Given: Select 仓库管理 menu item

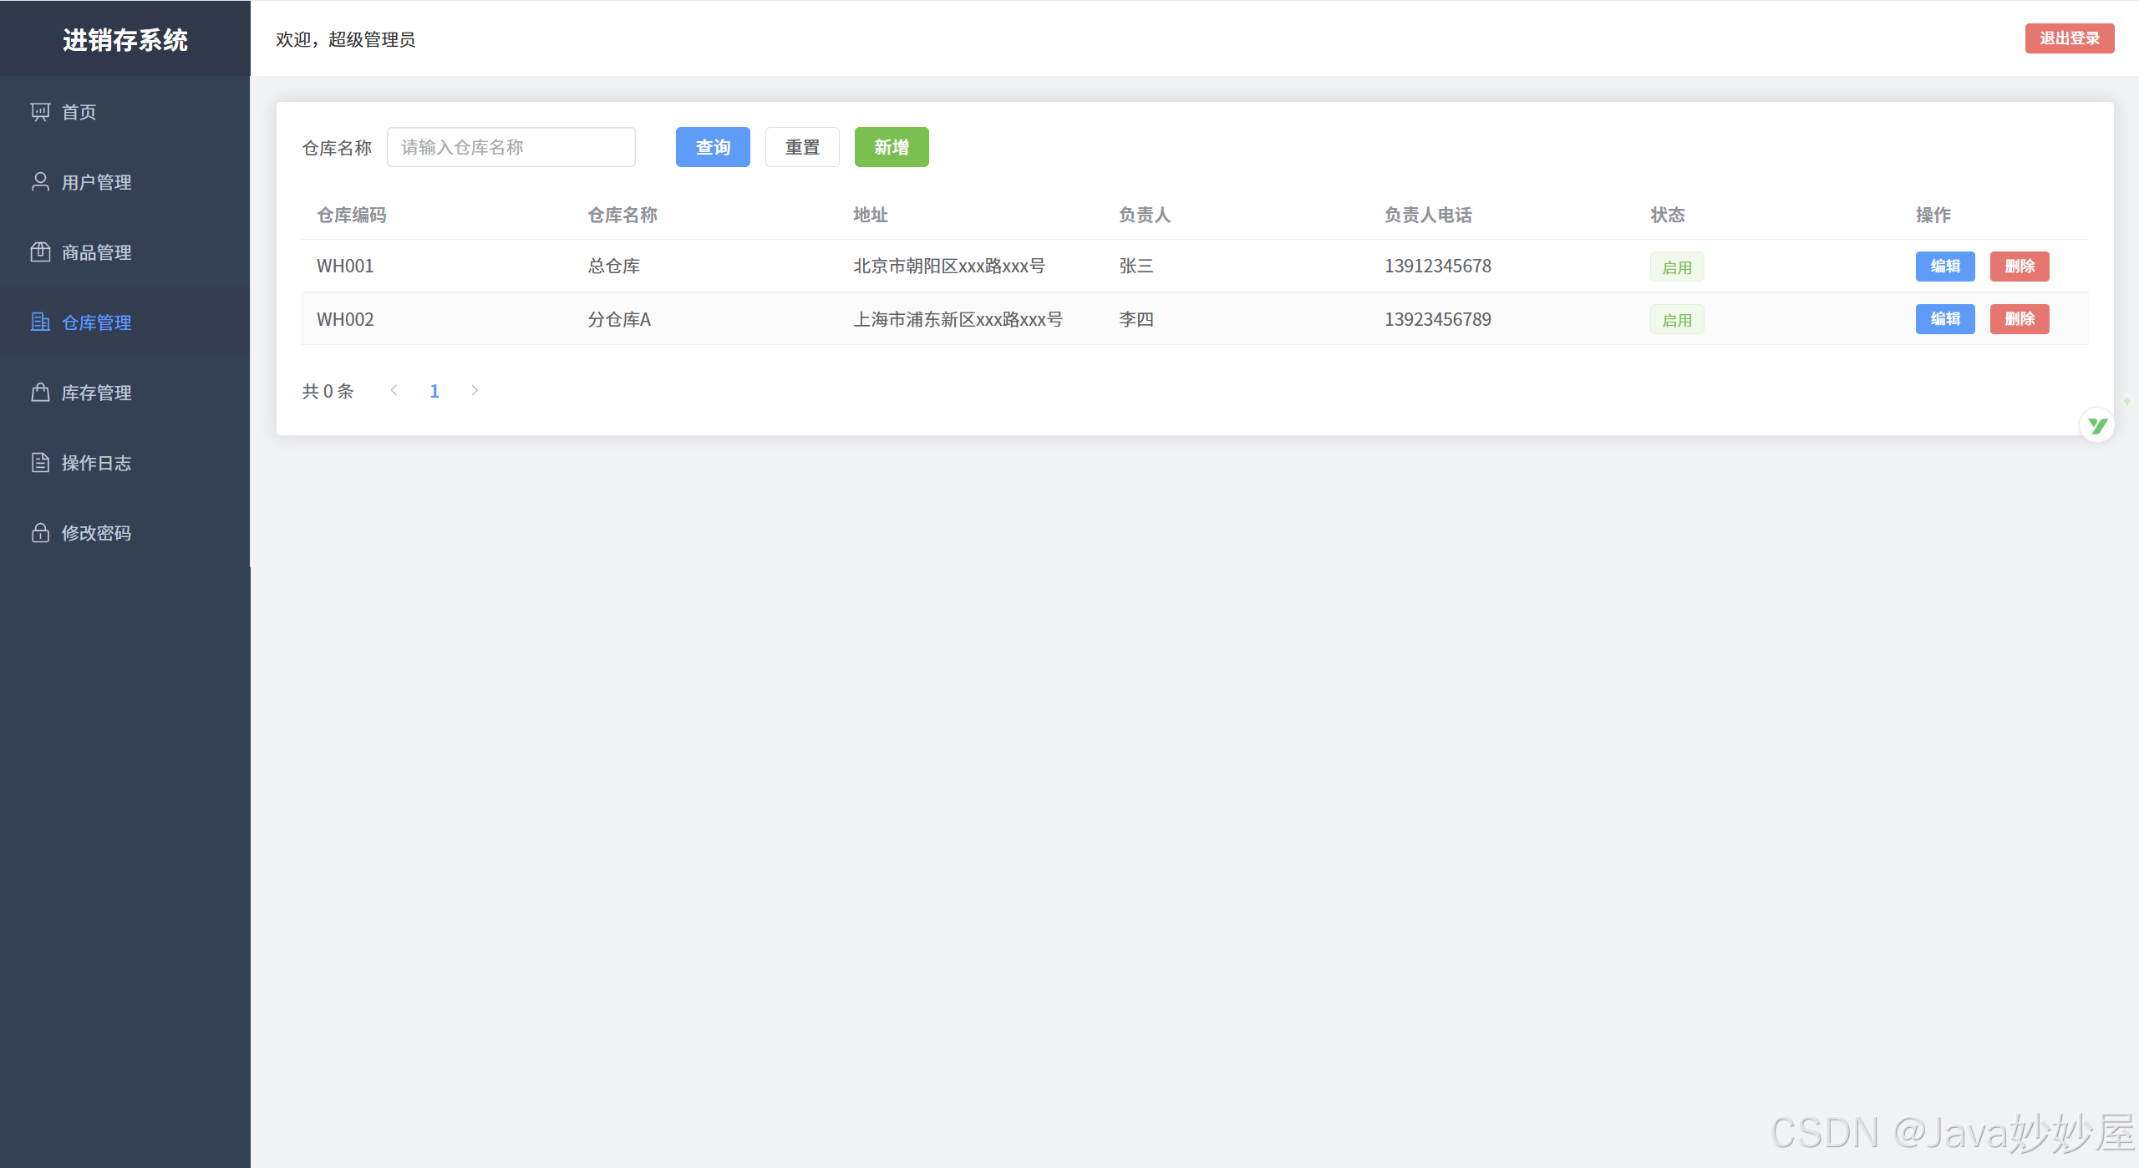Looking at the screenshot, I should (x=125, y=322).
